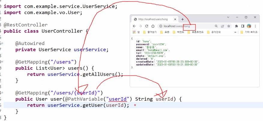Go back in the Chrome browser

pos(134,26)
